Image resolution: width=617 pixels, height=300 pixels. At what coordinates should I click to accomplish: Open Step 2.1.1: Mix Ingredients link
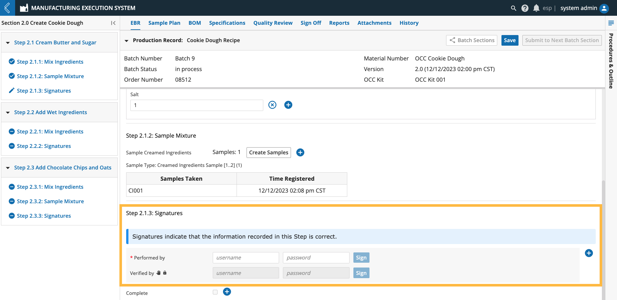(50, 62)
